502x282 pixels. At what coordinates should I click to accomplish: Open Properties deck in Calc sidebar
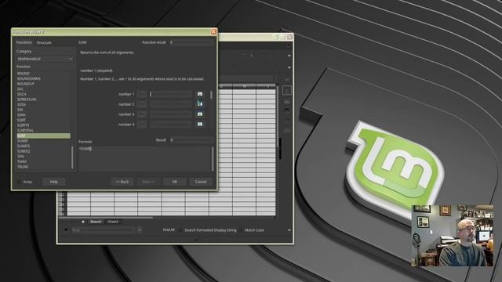tap(287, 91)
